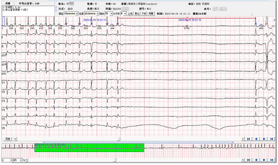Screen dimensions: 278x165
Task: Click main ECG horizontal scrollbar thumb
Action: coord(119,139)
